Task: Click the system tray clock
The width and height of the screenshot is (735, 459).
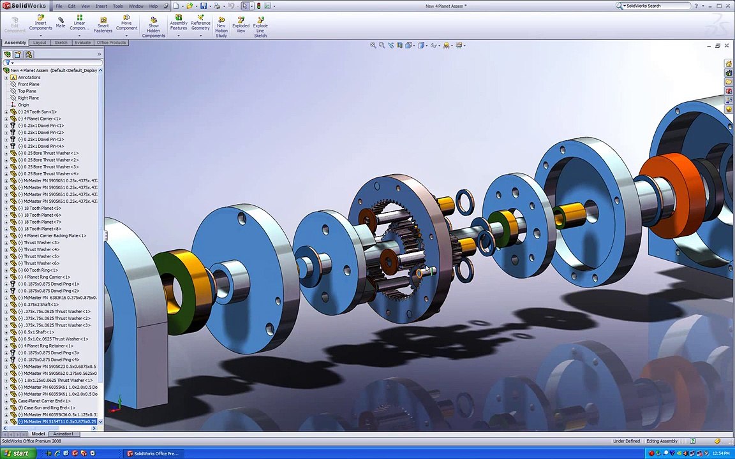Action: tap(722, 453)
